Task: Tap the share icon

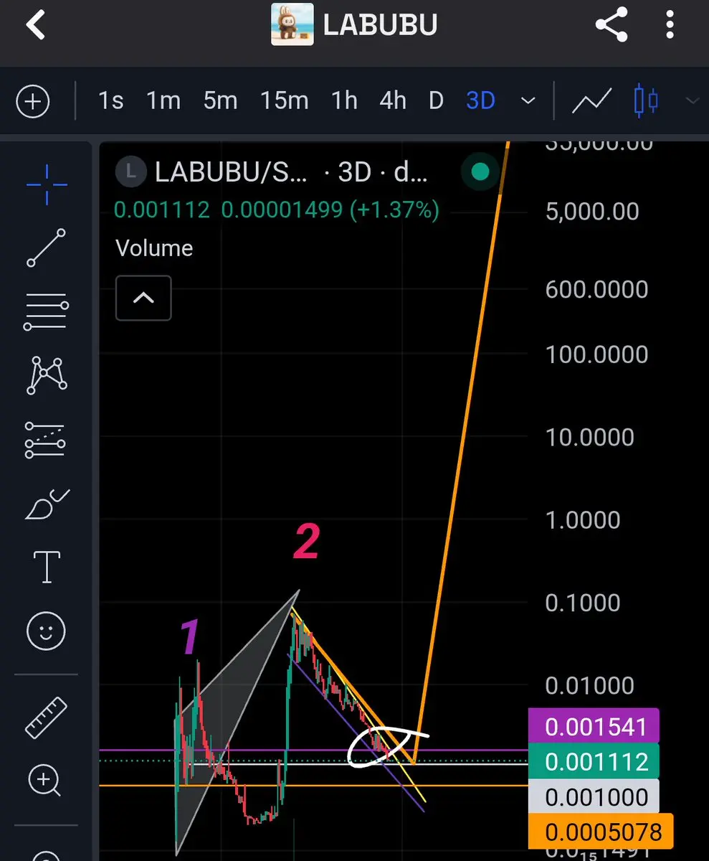Action: tap(612, 25)
